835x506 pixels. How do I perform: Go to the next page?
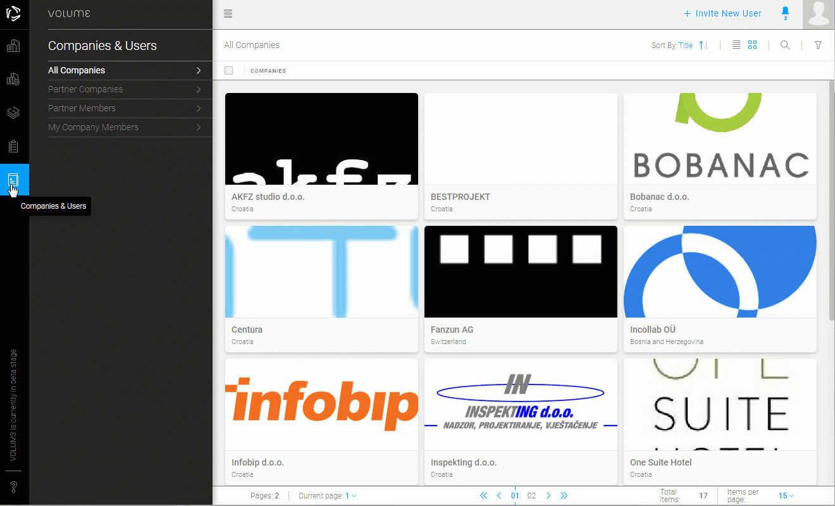tap(548, 496)
